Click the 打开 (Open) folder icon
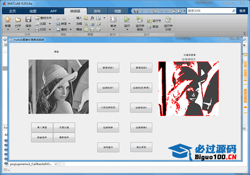The width and height of the screenshot is (250, 175). pos(18,20)
